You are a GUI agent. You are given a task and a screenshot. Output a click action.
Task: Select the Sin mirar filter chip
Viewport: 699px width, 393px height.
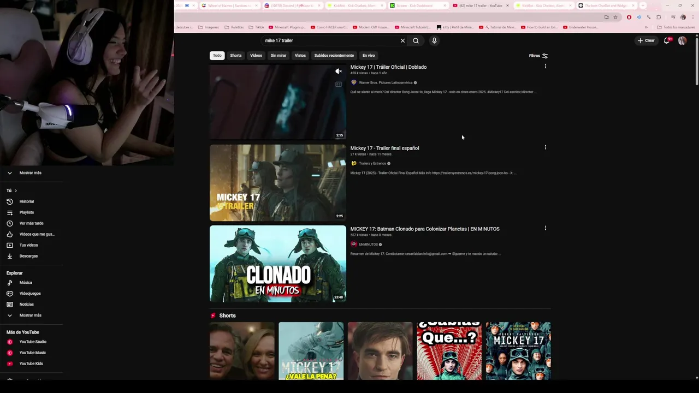279,55
